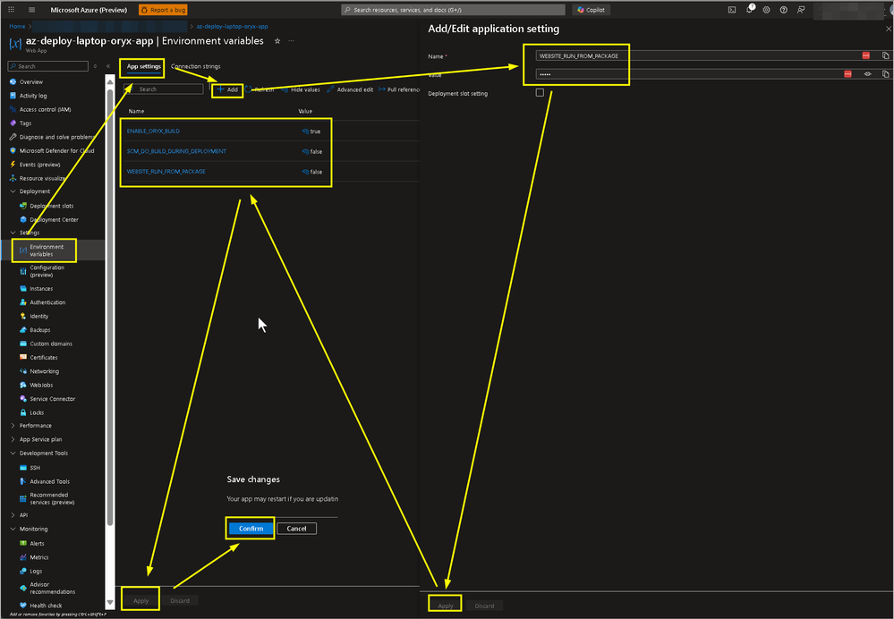Image resolution: width=894 pixels, height=619 pixels.
Task: Click Apply at bottom of Environment variables page
Action: pyautogui.click(x=140, y=600)
